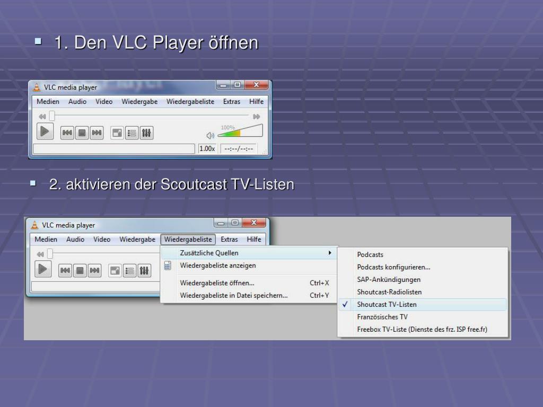The height and width of the screenshot is (407, 543).
Task: Toggle fullscreen icon in upper VLC window
Action: (117, 133)
